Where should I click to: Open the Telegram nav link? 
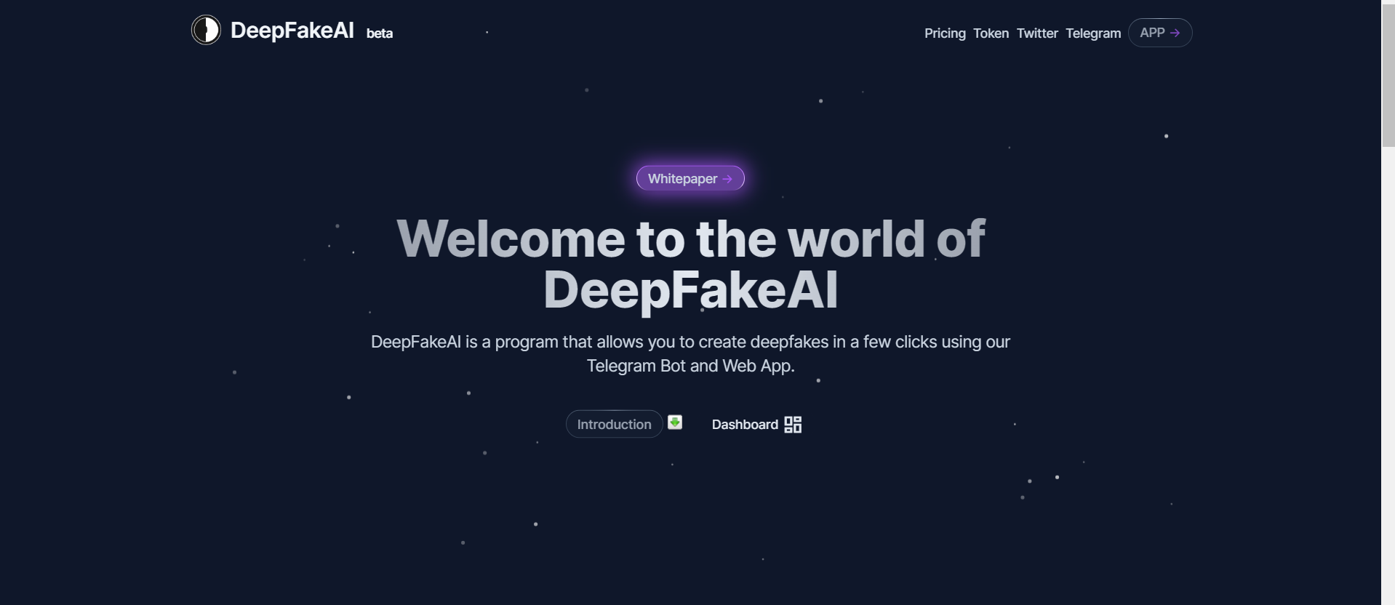[x=1093, y=33]
